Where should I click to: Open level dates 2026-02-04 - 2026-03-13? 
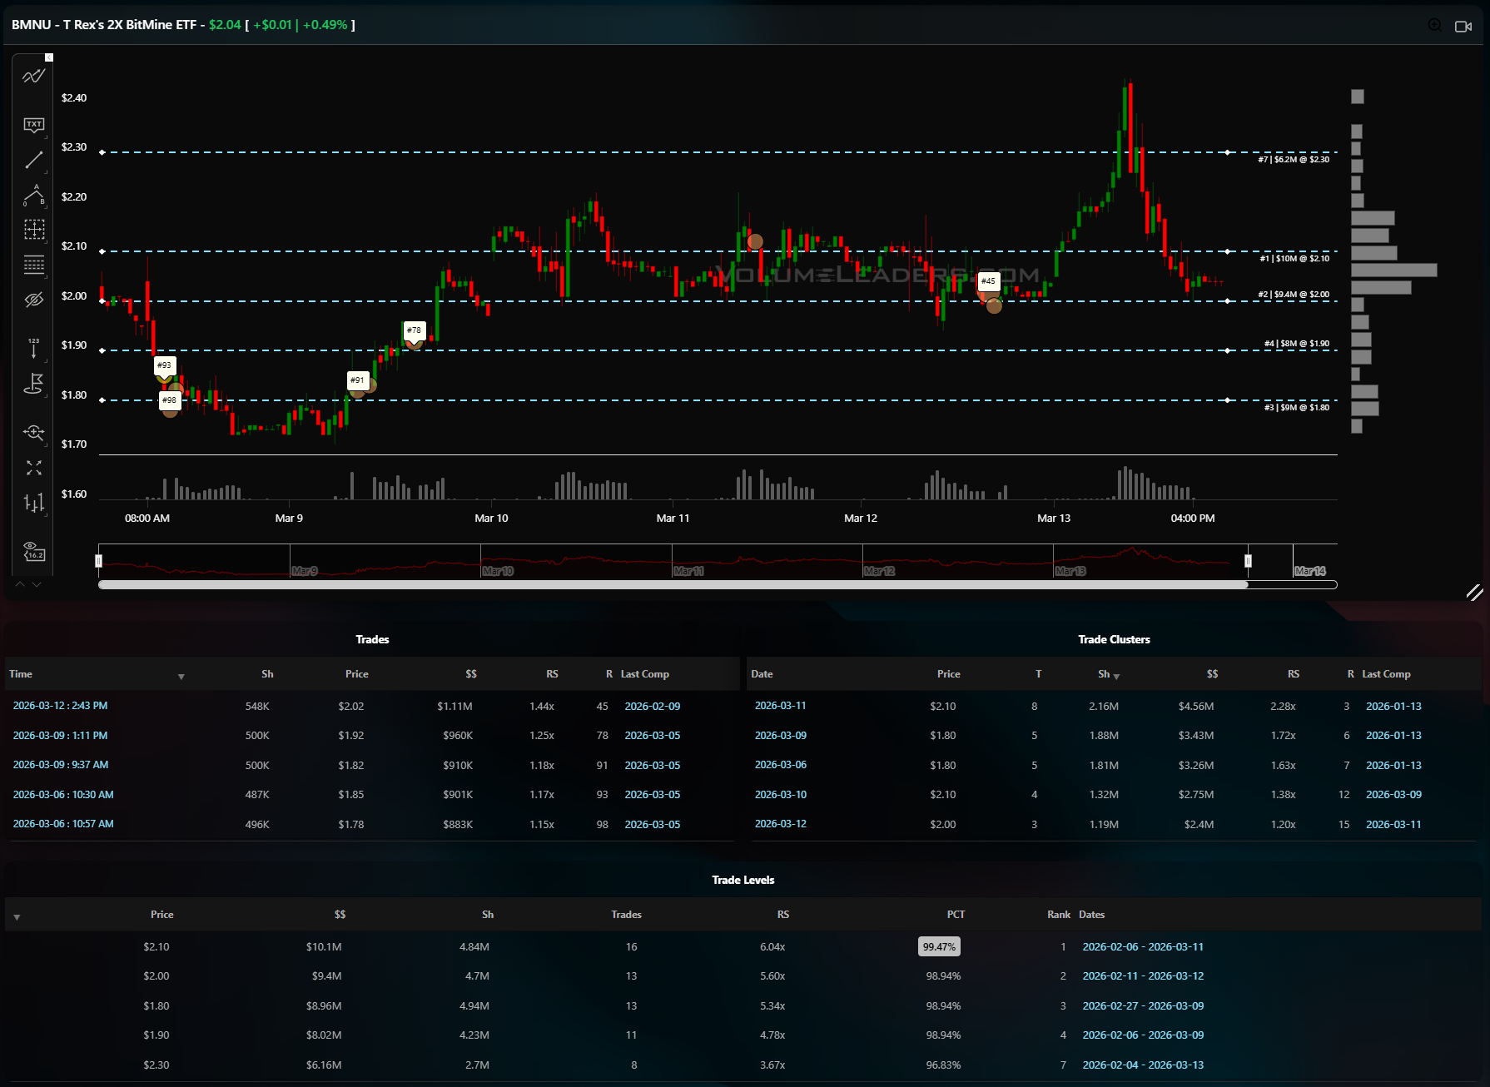[1143, 1065]
